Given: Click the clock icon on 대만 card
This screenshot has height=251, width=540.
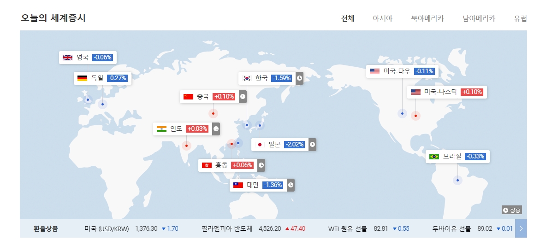Looking at the screenshot, I should 291,185.
